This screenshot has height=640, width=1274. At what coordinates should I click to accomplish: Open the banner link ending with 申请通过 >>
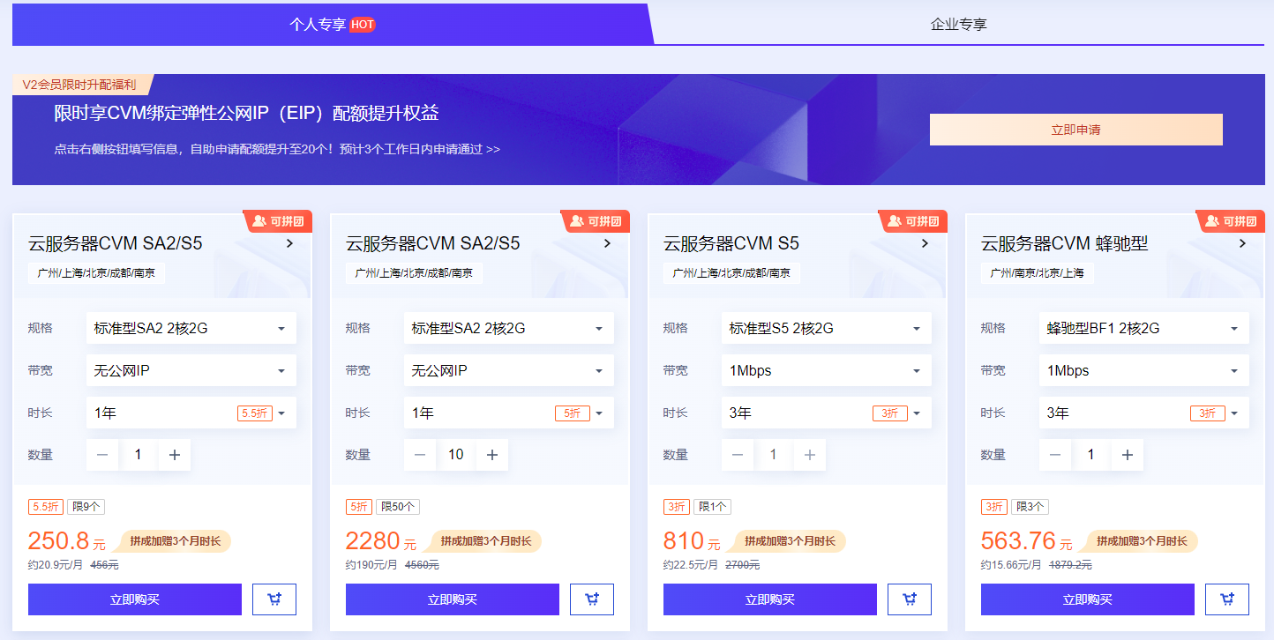point(277,149)
